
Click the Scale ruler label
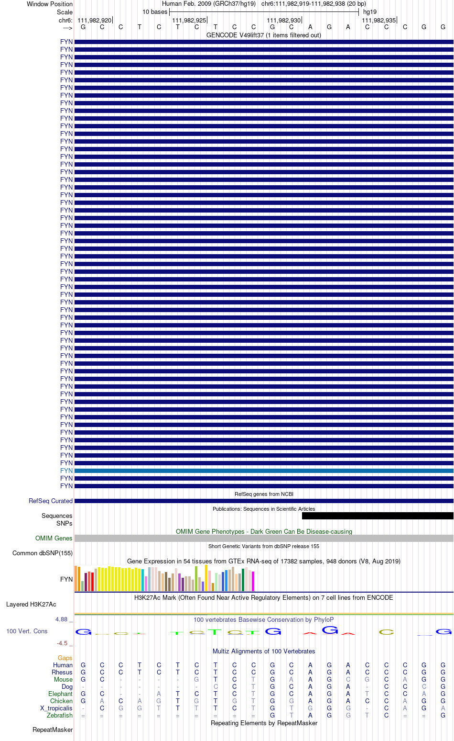pyautogui.click(x=65, y=12)
